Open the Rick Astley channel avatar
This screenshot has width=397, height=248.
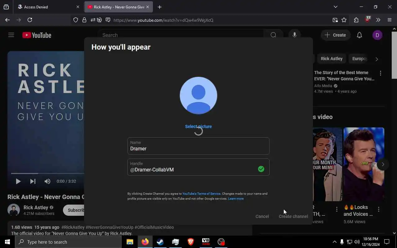pos(14,210)
